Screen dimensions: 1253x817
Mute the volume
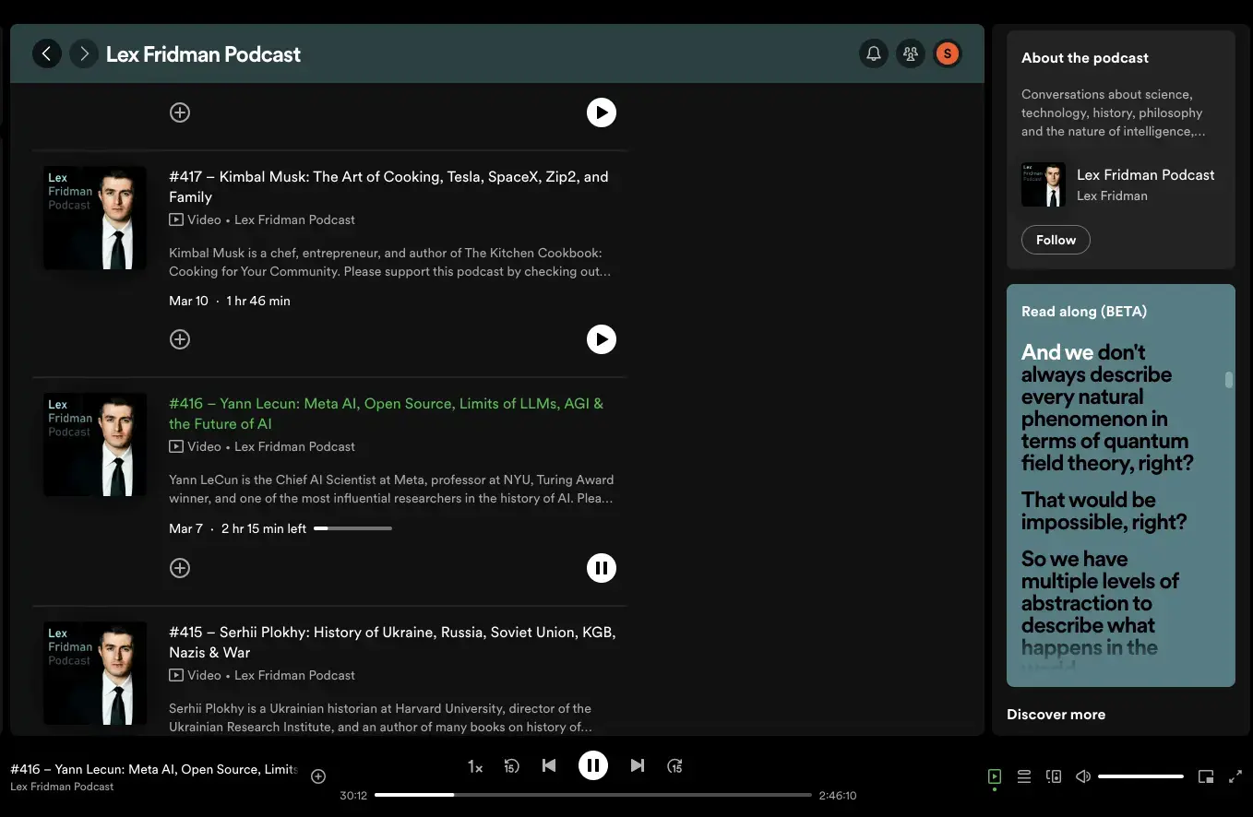pos(1082,776)
